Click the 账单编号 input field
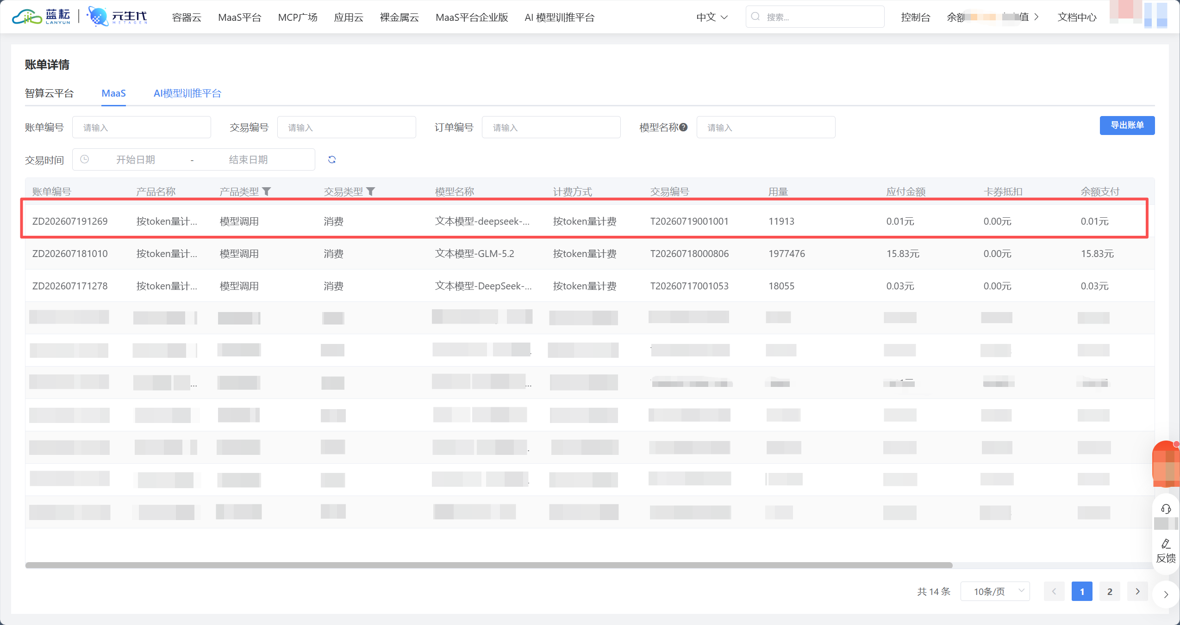Screen dimensions: 1180x625 tap(142, 127)
